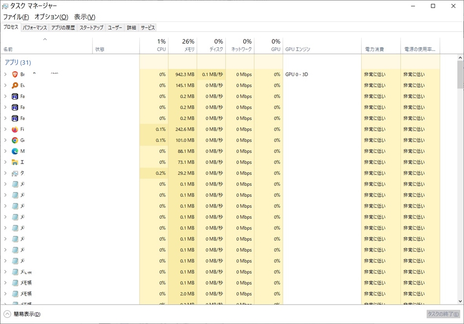This screenshot has height=324, width=464.
Task: Sort by the 状態 column header
Action: click(116, 46)
